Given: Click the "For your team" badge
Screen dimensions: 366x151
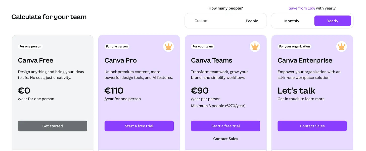Looking at the screenshot, I should pos(203,46).
